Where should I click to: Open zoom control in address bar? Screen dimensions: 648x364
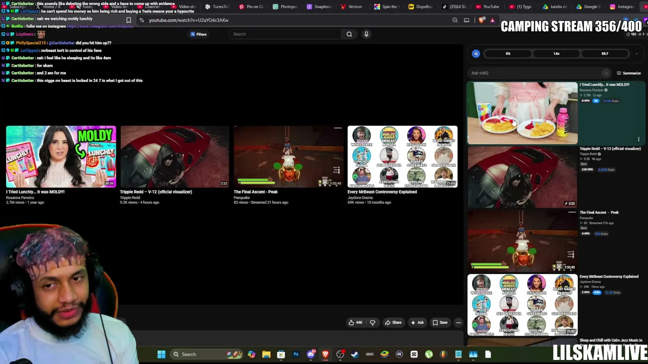pos(455,20)
